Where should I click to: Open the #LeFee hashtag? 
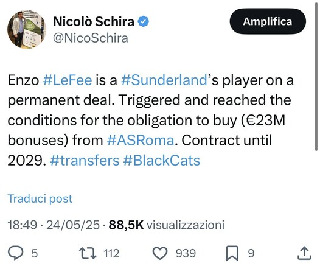pos(68,80)
